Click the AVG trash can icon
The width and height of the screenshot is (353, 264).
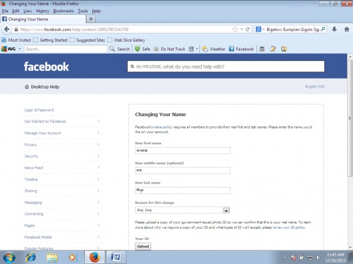[x=191, y=49]
